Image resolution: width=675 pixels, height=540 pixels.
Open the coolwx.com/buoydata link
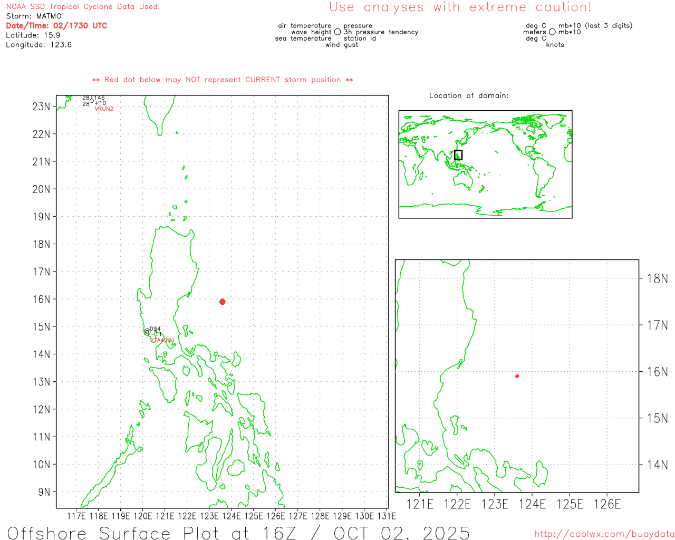[x=604, y=534]
